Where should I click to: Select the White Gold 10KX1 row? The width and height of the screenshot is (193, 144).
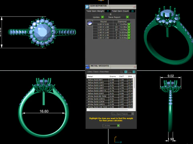(x=110, y=99)
